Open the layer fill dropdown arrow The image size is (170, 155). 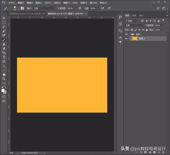click(163, 30)
